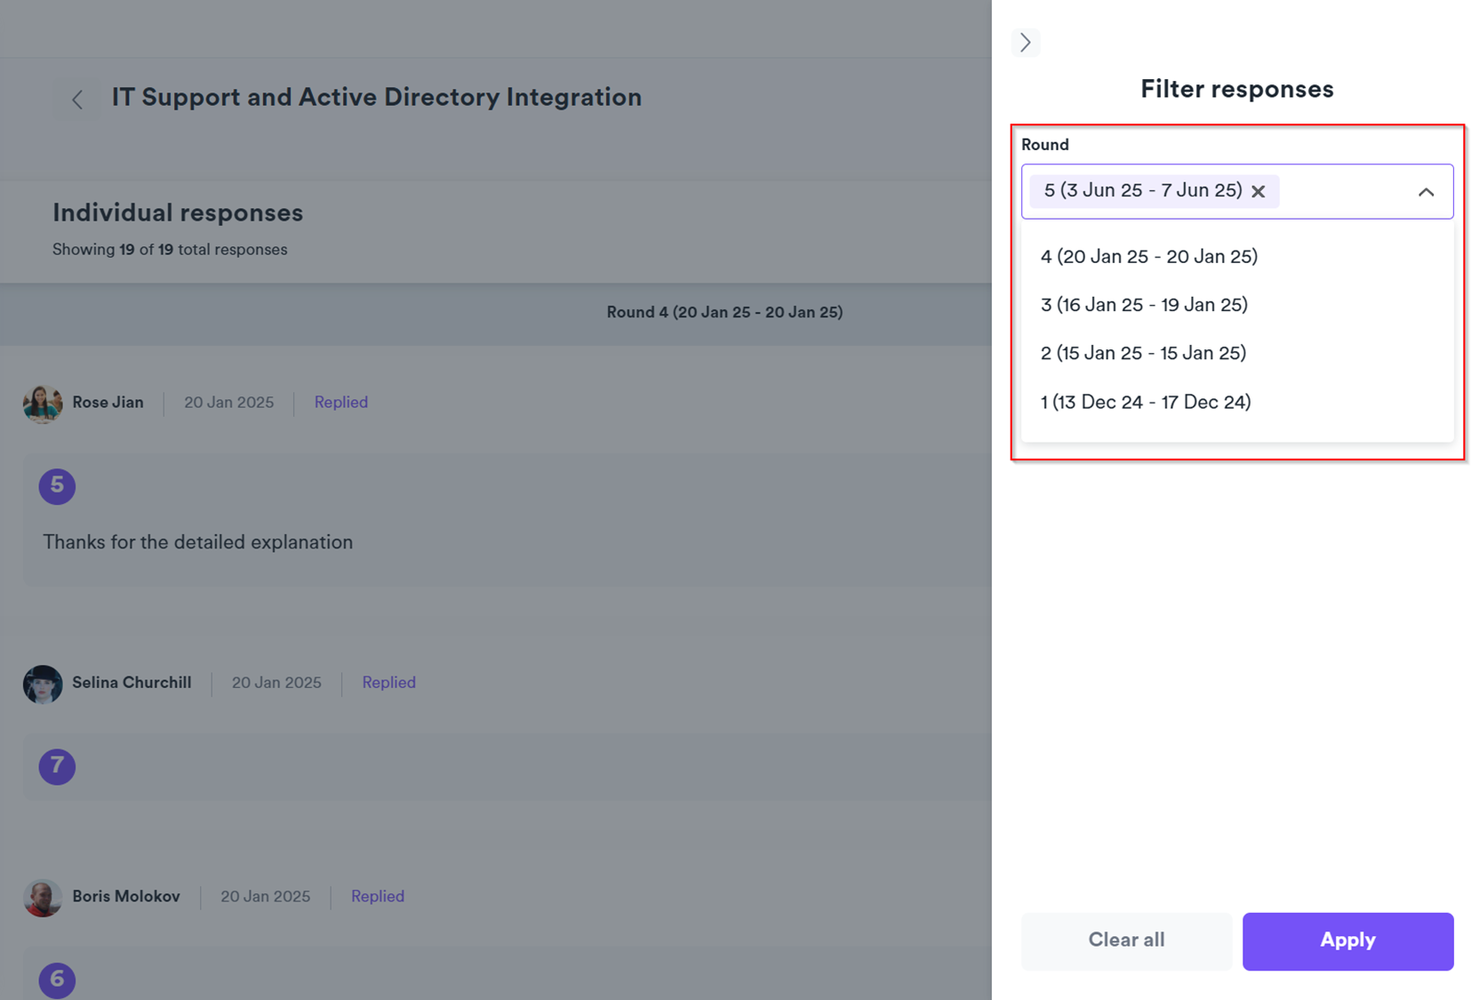Go back using the left arrow icon
Screen dimensions: 1479x1000
point(78,100)
